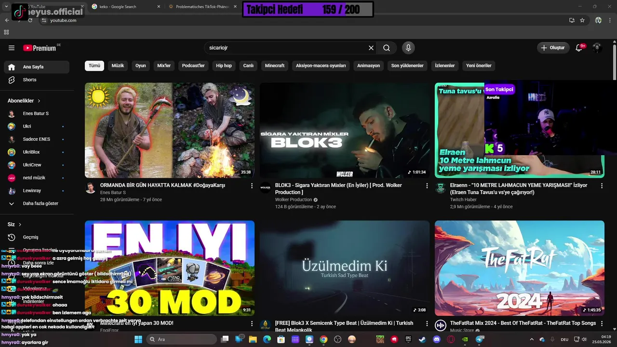617x347 pixels.
Task: Open Google Chrome from the taskbar
Action: click(x=323, y=339)
